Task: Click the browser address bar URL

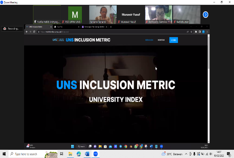Action: tap(54, 32)
